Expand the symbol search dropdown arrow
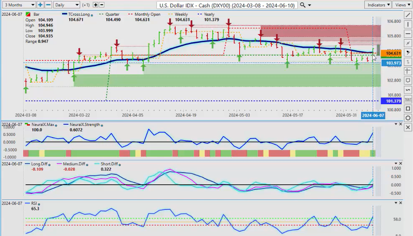 [x=309, y=5]
